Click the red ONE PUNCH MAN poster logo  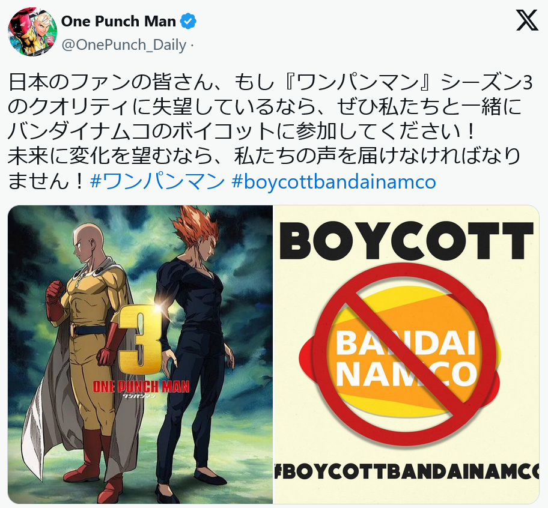(141, 387)
